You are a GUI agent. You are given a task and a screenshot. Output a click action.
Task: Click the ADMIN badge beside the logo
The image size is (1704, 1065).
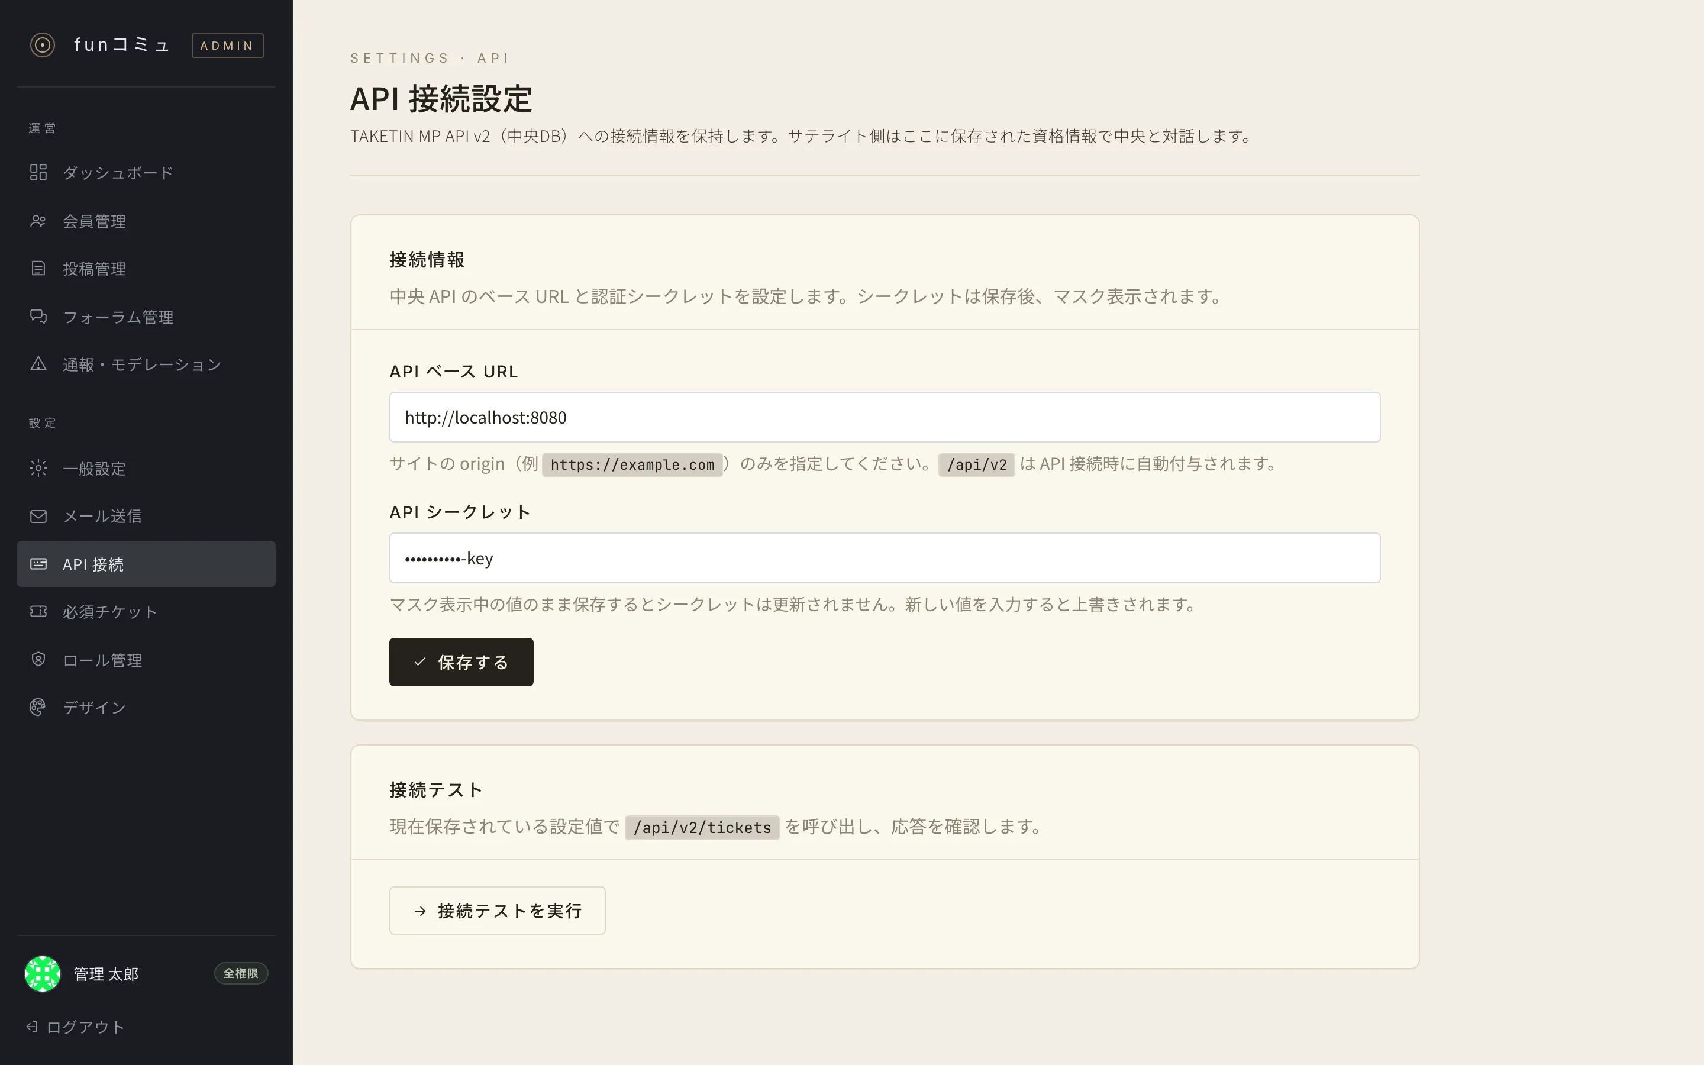(227, 45)
